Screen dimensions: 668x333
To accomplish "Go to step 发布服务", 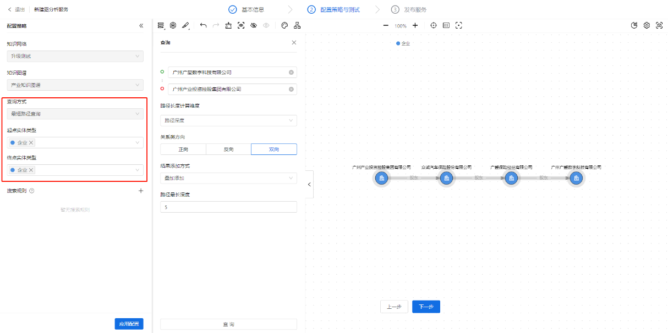I will tap(409, 9).
